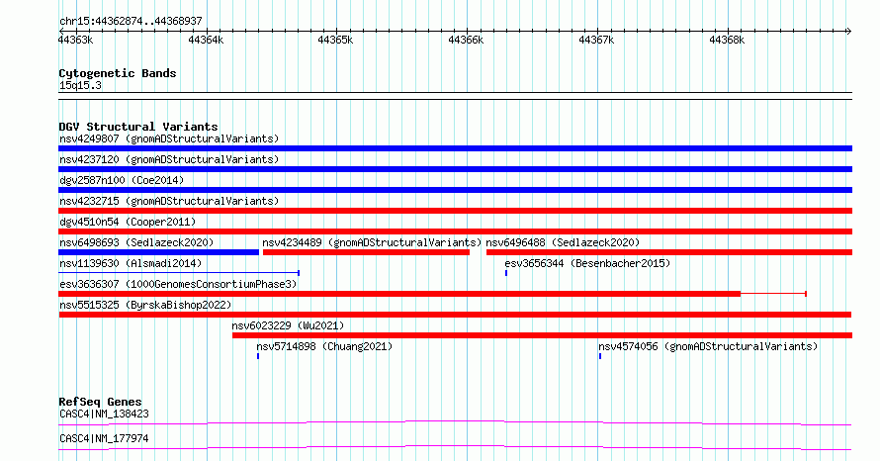
Task: Click the 15q15.3 band label
Action: [80, 85]
